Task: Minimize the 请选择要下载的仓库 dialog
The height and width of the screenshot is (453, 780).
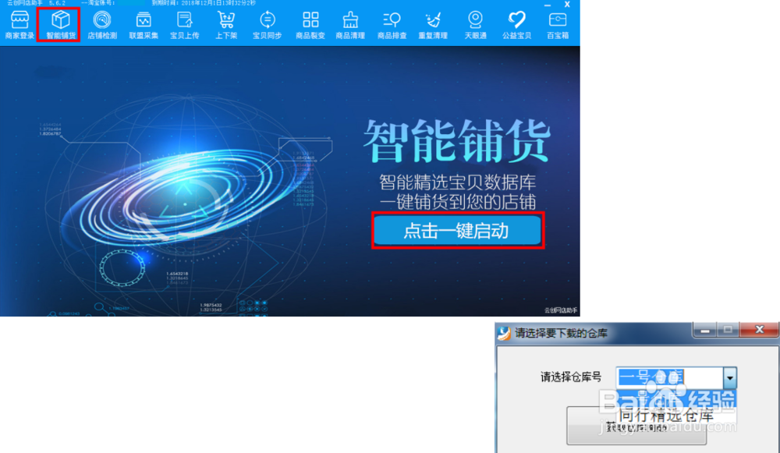Action: point(705,330)
